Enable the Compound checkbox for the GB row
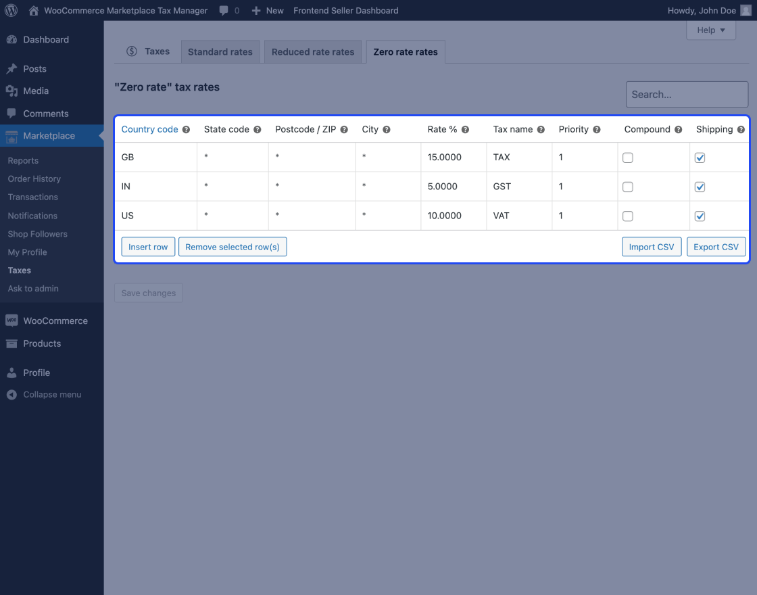This screenshot has height=595, width=757. tap(628, 157)
